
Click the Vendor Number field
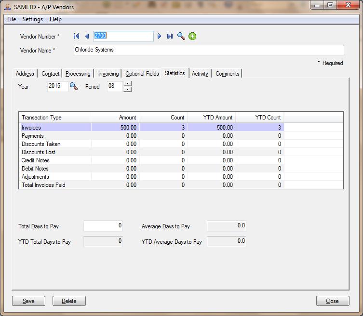coord(123,36)
